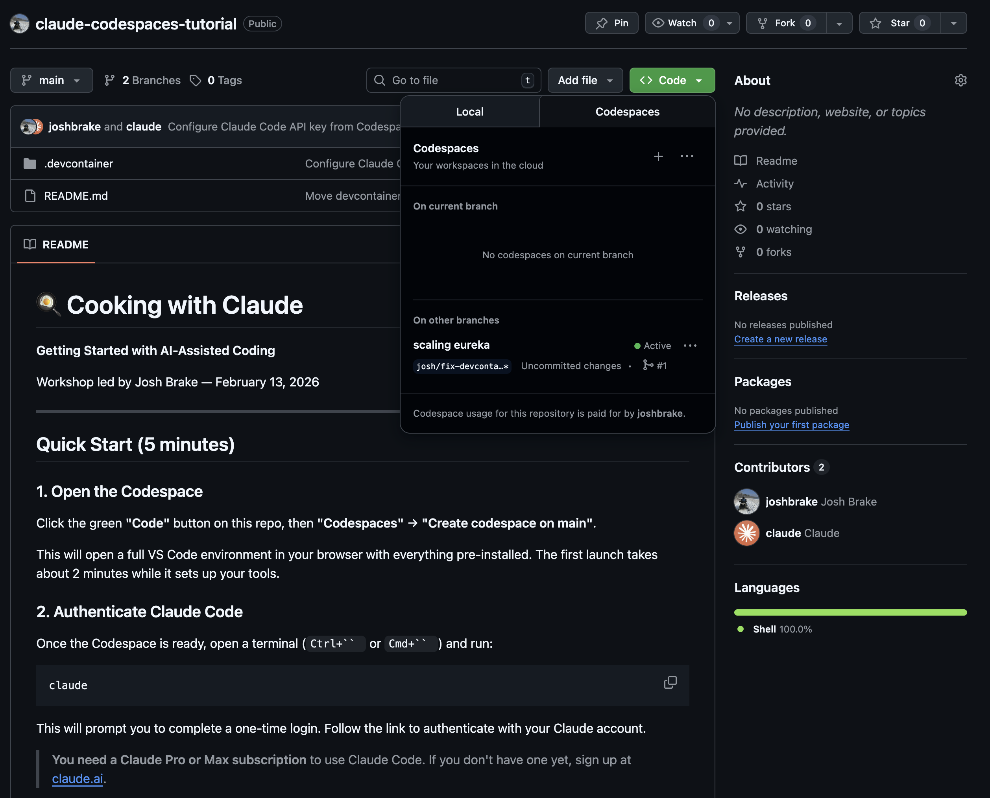Open the Star lists dropdown arrow

(954, 23)
